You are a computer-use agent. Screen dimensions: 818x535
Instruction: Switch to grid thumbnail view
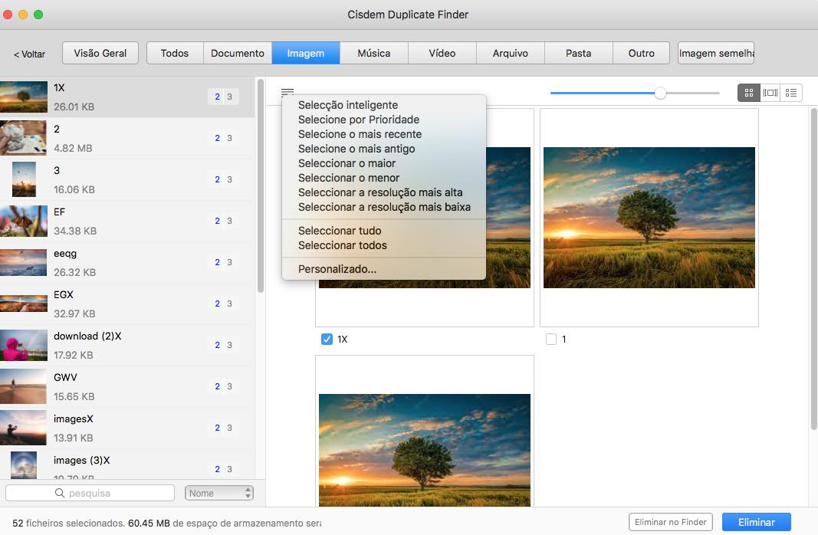tap(748, 93)
